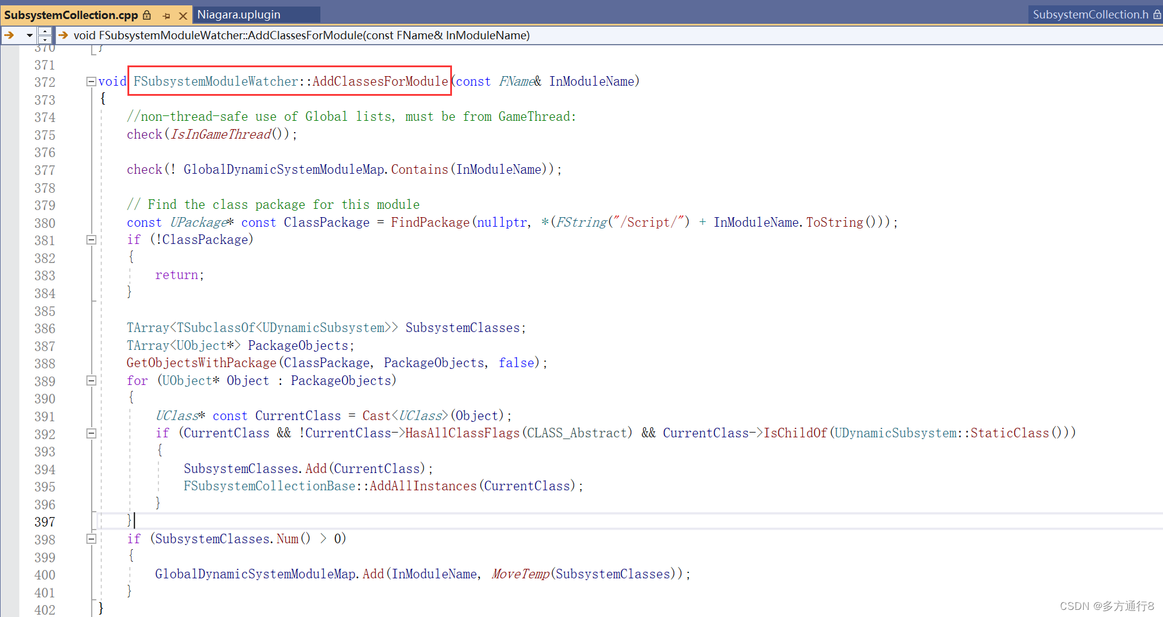Click the lock icon on SubsystemCollection.cpp tab

click(x=147, y=15)
